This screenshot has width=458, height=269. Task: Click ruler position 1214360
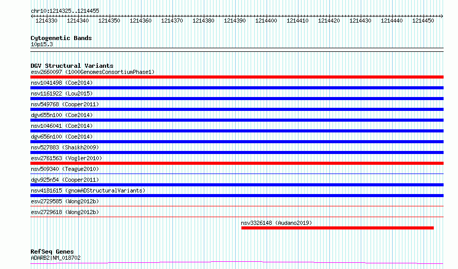(x=140, y=21)
